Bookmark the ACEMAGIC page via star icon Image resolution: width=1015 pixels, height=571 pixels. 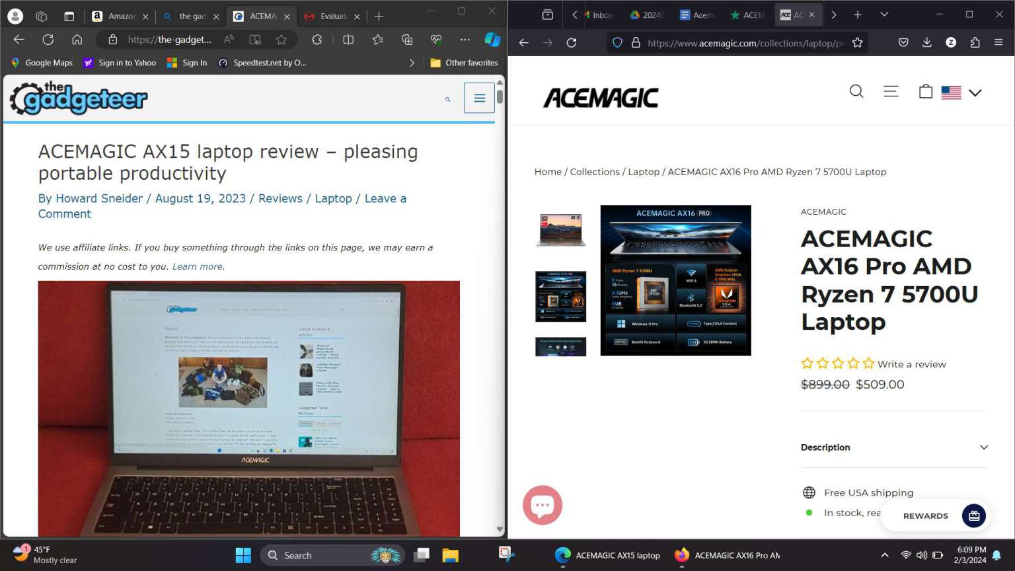(856, 42)
